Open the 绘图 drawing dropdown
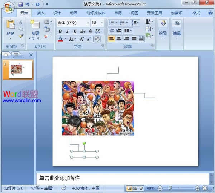 click(163, 28)
